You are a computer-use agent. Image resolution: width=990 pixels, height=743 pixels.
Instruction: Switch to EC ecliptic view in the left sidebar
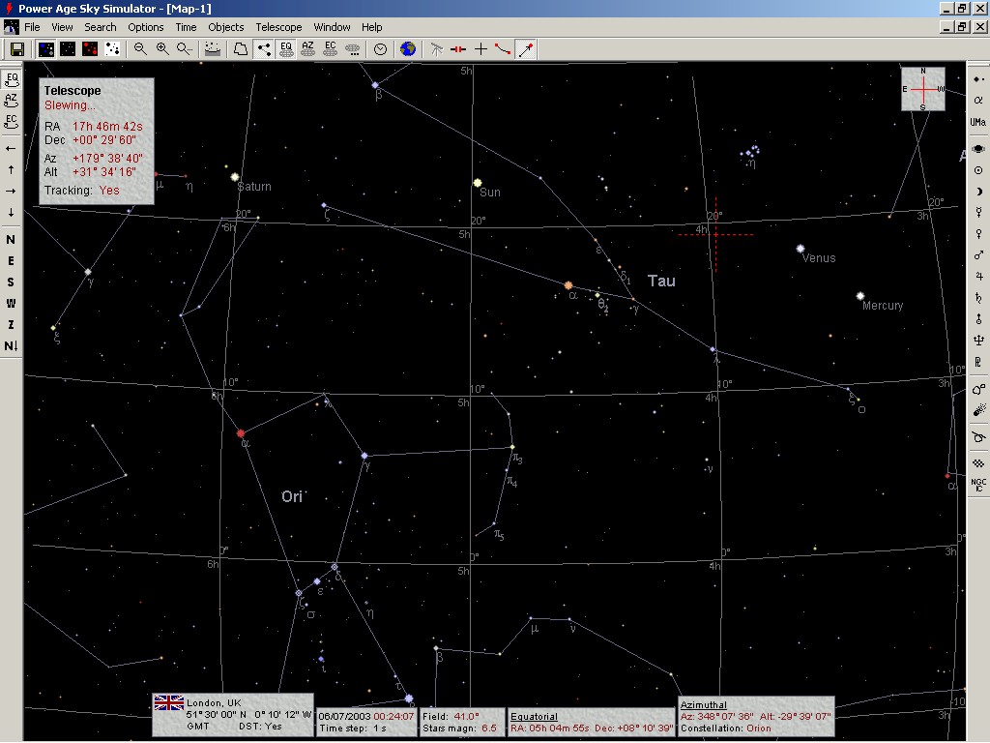pos(12,122)
